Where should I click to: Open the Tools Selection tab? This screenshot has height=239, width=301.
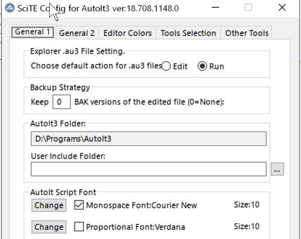188,33
